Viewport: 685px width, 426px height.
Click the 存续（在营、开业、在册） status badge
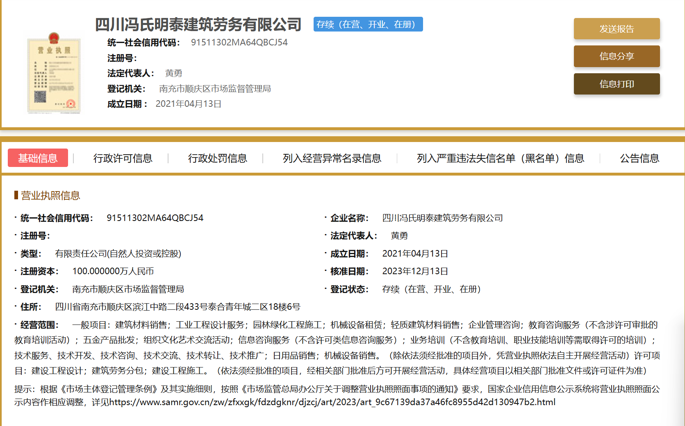coord(368,25)
